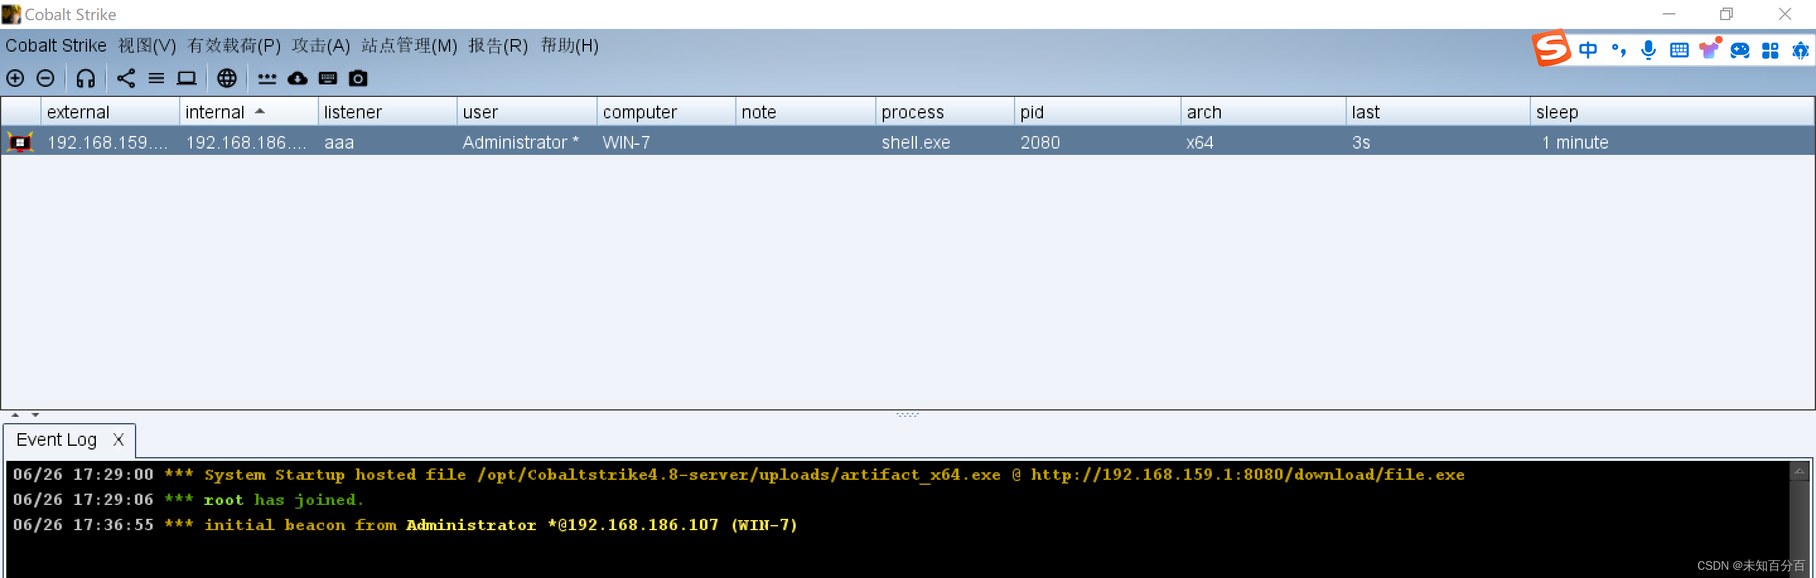Click the rightmost IME person settings icon
1816x578 pixels.
[1800, 50]
